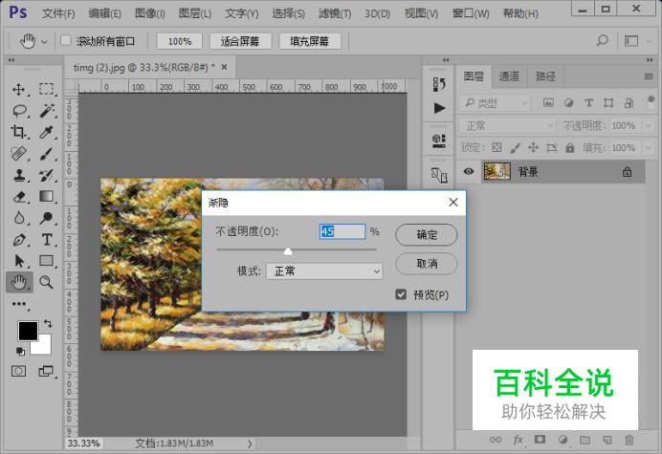Switch to the 路径 Paths tab
Viewport: 662px width, 454px height.
point(545,76)
